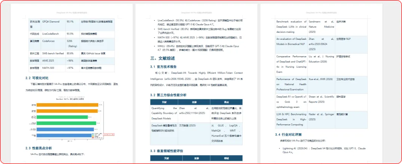Click the 'Codeforces' table cell on first page
Viewport: 402px width, 164px height.
[x=53, y=44]
